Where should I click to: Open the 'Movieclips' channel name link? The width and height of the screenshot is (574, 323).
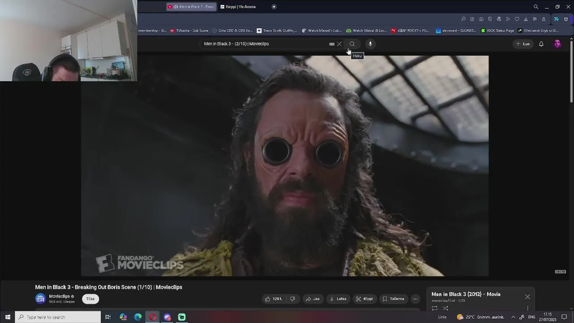59,297
